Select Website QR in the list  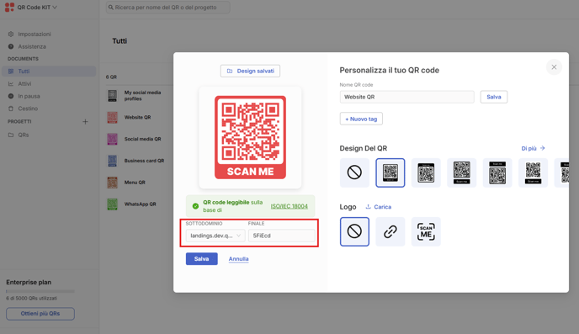pyautogui.click(x=136, y=117)
